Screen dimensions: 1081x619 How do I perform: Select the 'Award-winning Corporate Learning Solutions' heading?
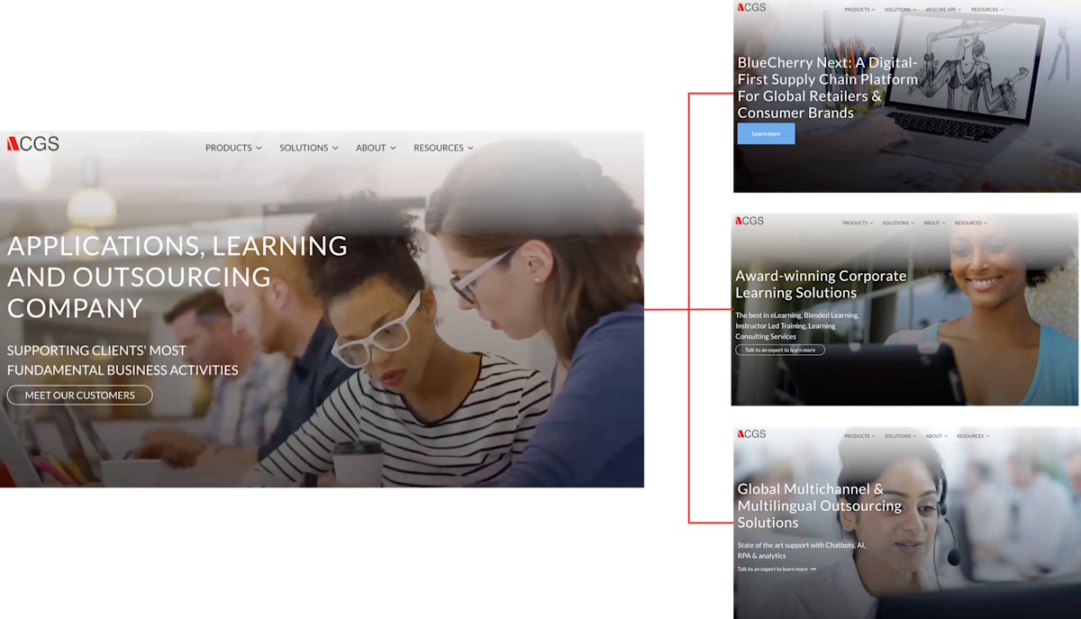pos(821,284)
